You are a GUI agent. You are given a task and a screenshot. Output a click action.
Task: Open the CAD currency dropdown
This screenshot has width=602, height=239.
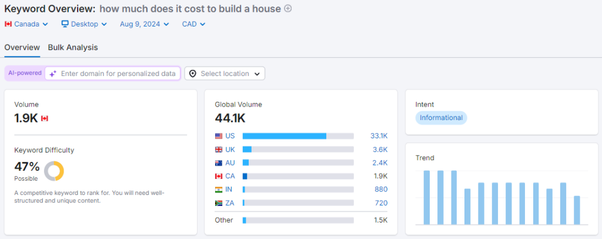click(x=193, y=24)
